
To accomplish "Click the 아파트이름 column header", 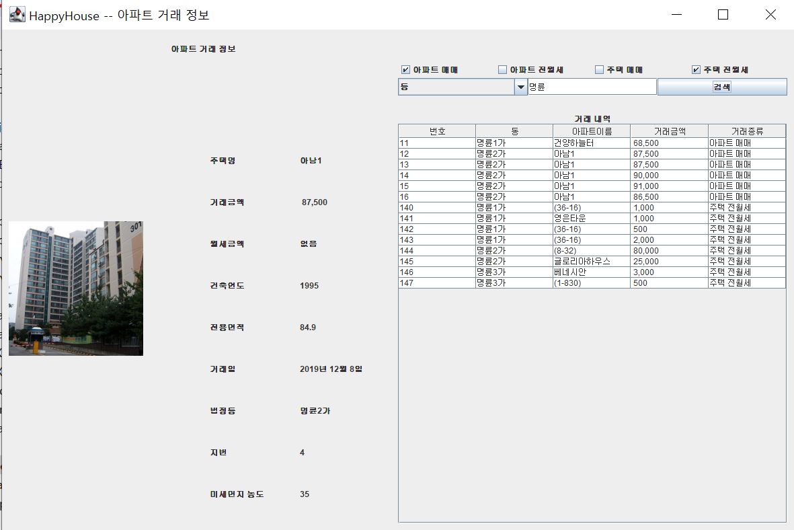I will pos(592,131).
